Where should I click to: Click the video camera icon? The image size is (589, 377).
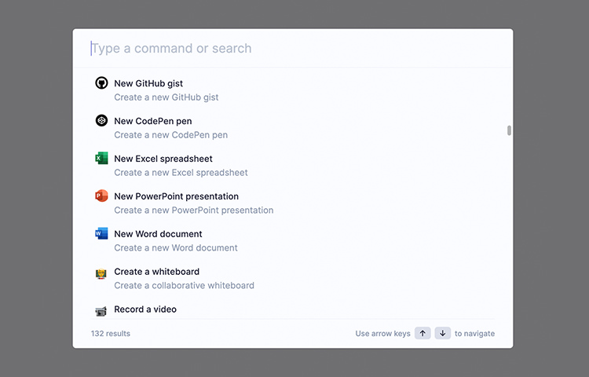click(x=101, y=311)
